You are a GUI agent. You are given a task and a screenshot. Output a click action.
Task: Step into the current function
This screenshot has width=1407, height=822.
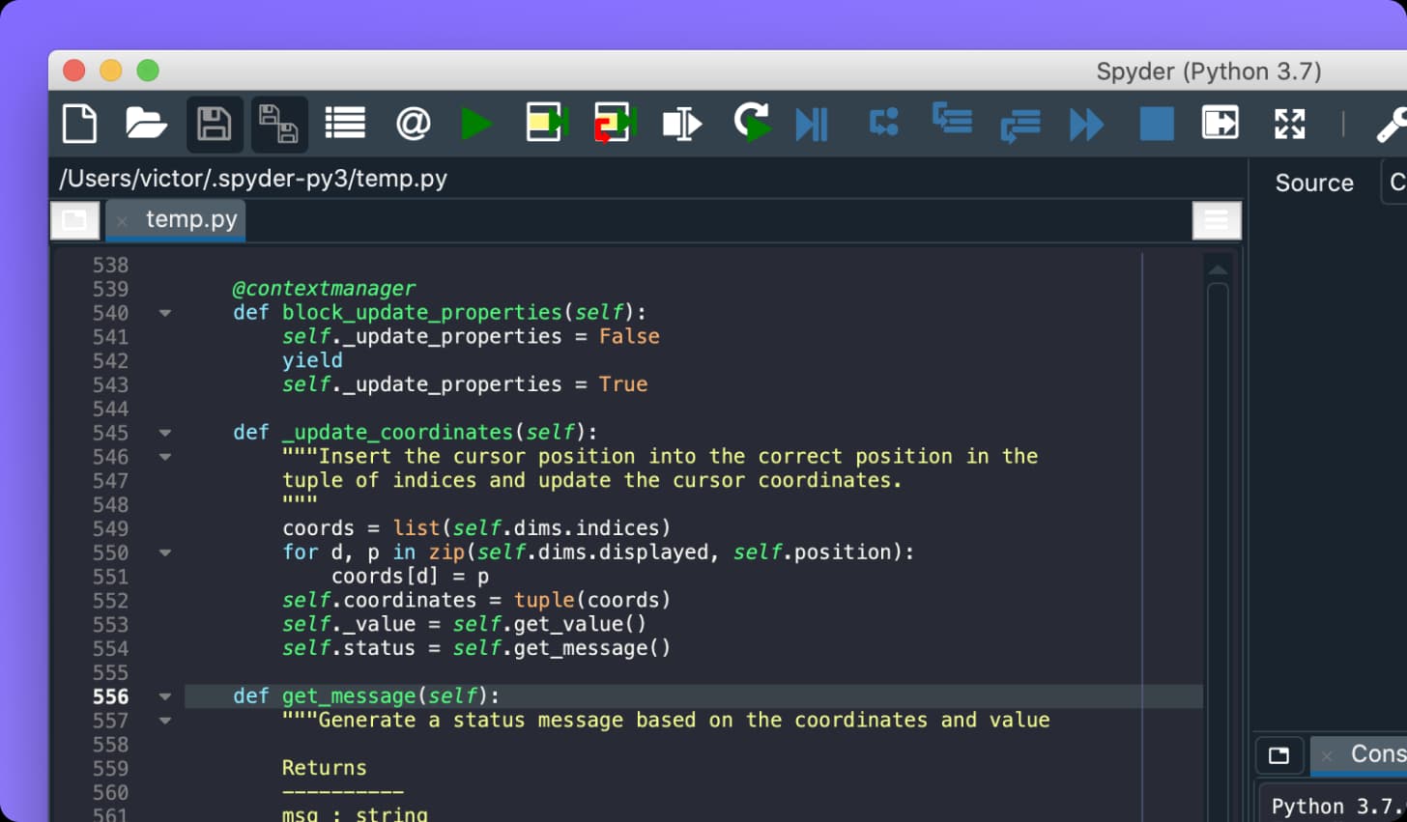[x=952, y=124]
